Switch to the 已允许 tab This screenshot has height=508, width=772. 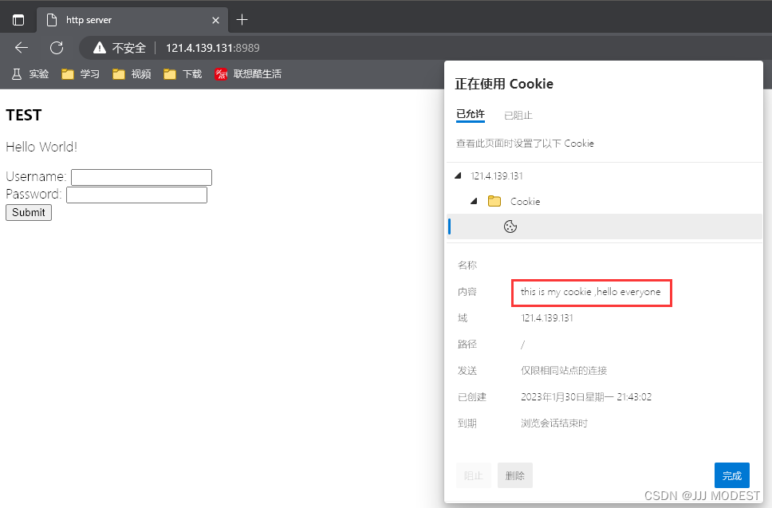[471, 115]
